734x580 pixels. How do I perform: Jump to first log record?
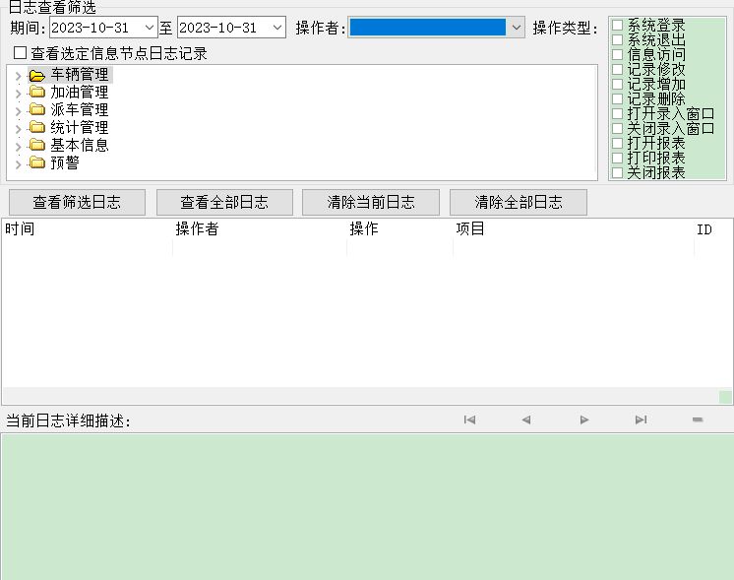tap(469, 419)
